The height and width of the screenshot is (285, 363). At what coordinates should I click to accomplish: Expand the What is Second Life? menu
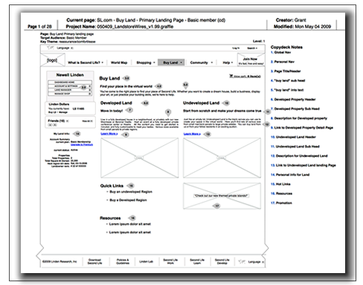click(86, 63)
